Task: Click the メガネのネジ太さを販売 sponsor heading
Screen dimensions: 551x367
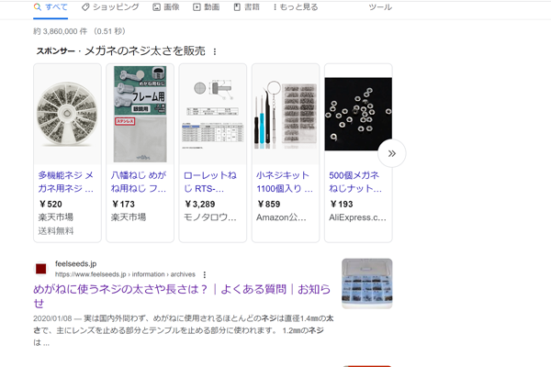Action: click(145, 51)
